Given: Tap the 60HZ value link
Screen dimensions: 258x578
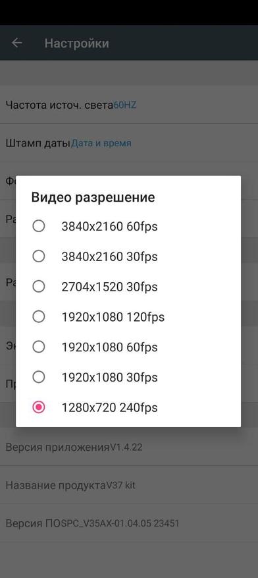Looking at the screenshot, I should click(x=125, y=105).
